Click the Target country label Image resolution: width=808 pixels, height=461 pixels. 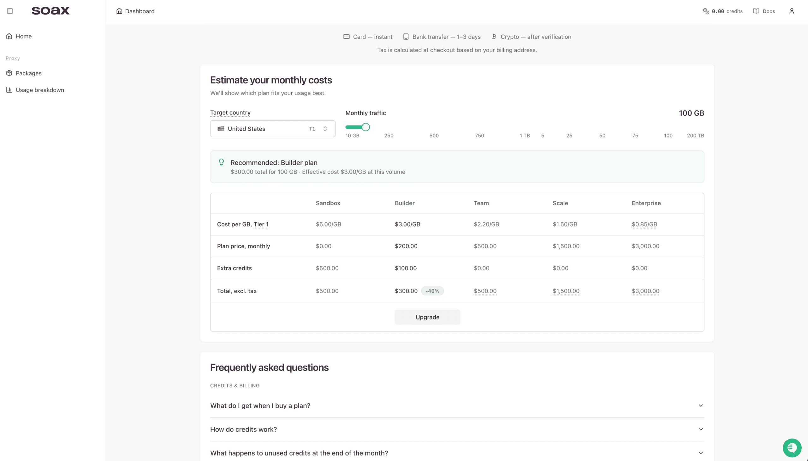(x=230, y=112)
